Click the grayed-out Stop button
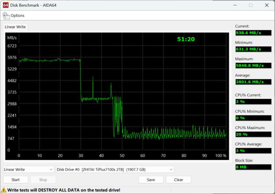 (43, 179)
